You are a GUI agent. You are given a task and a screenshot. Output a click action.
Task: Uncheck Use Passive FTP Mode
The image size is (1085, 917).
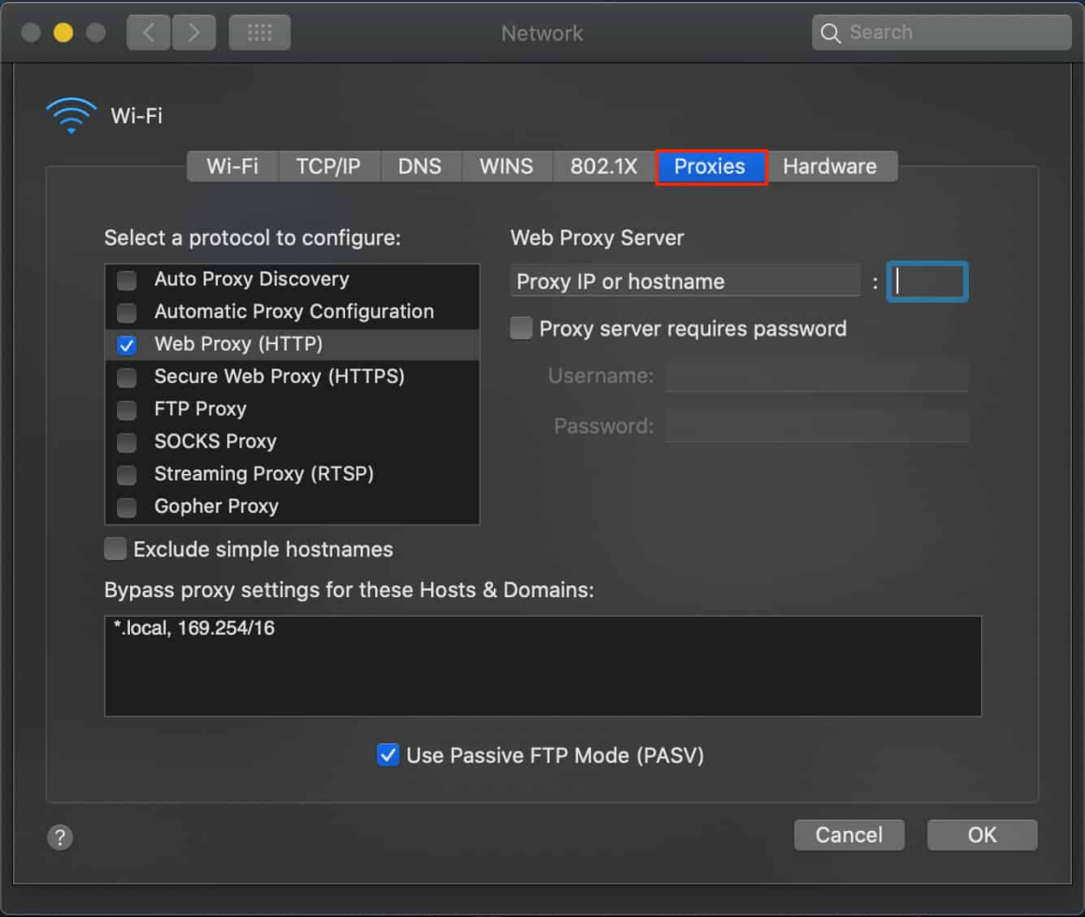point(388,754)
